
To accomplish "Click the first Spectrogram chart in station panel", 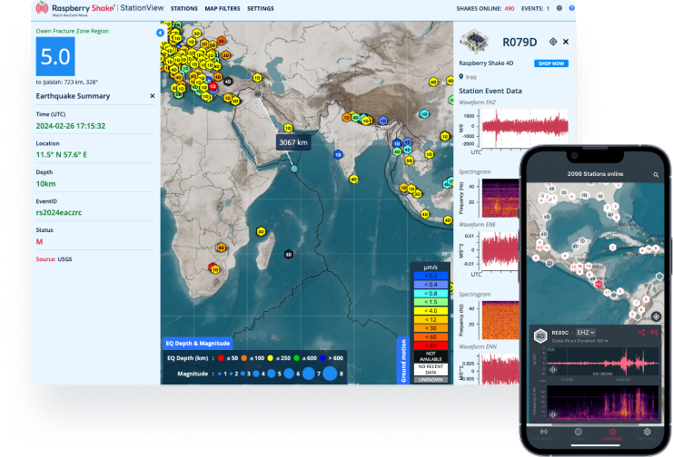I will click(x=500, y=198).
